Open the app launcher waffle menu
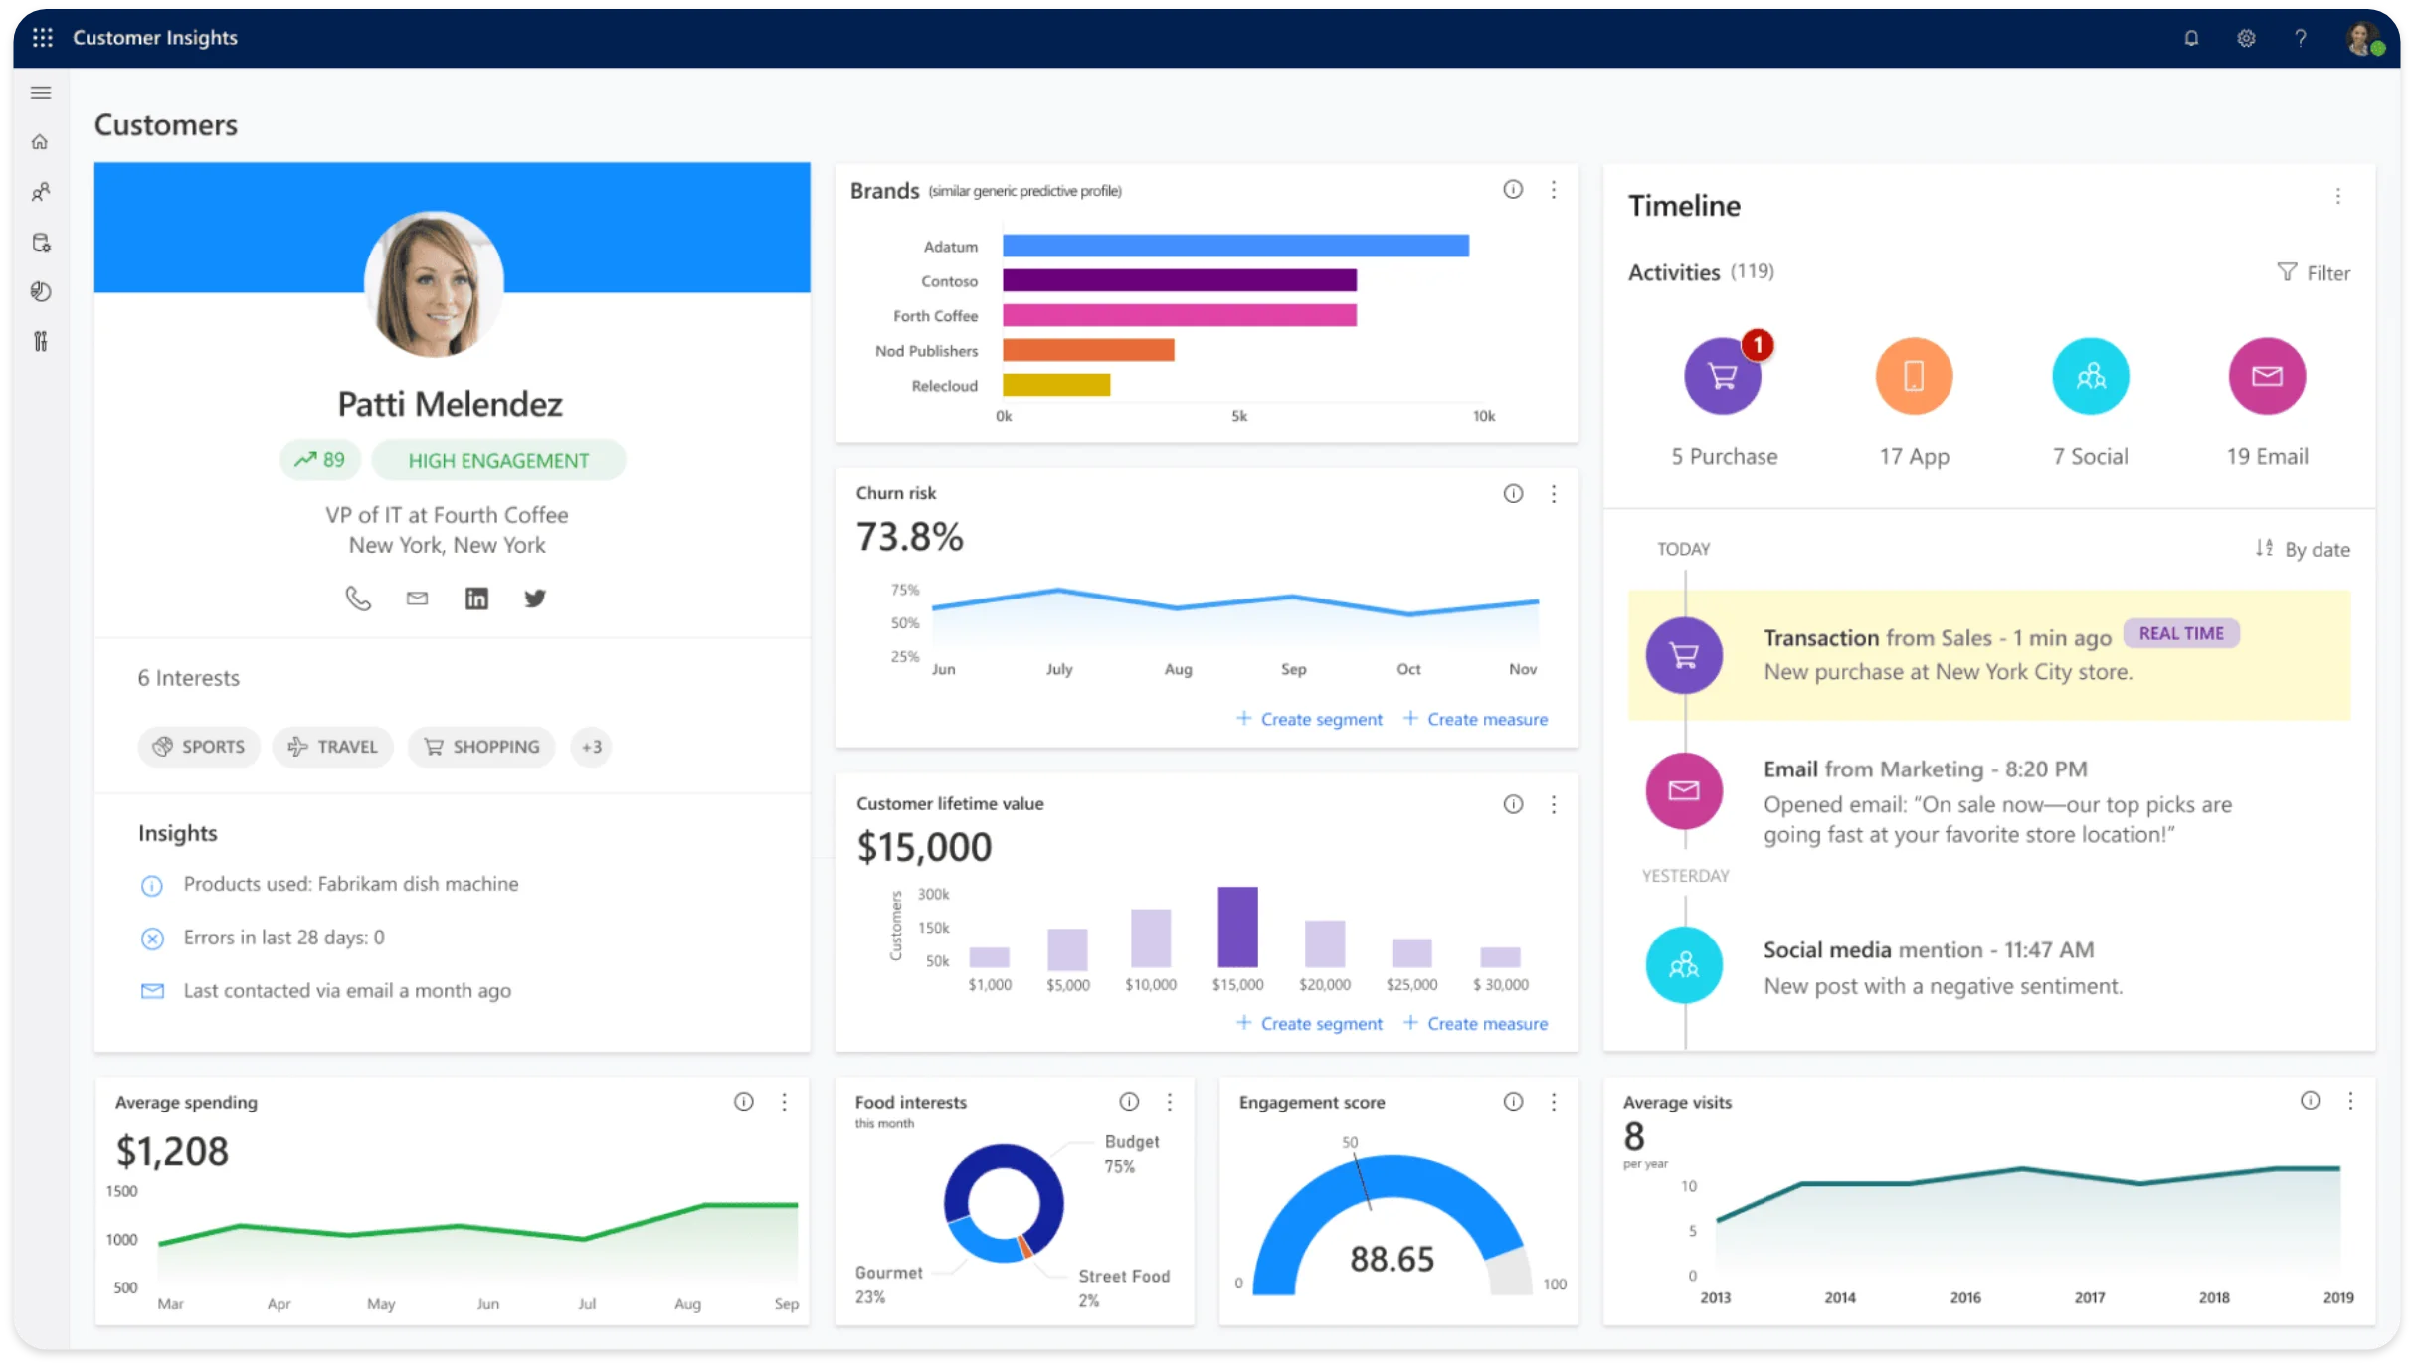 click(41, 38)
